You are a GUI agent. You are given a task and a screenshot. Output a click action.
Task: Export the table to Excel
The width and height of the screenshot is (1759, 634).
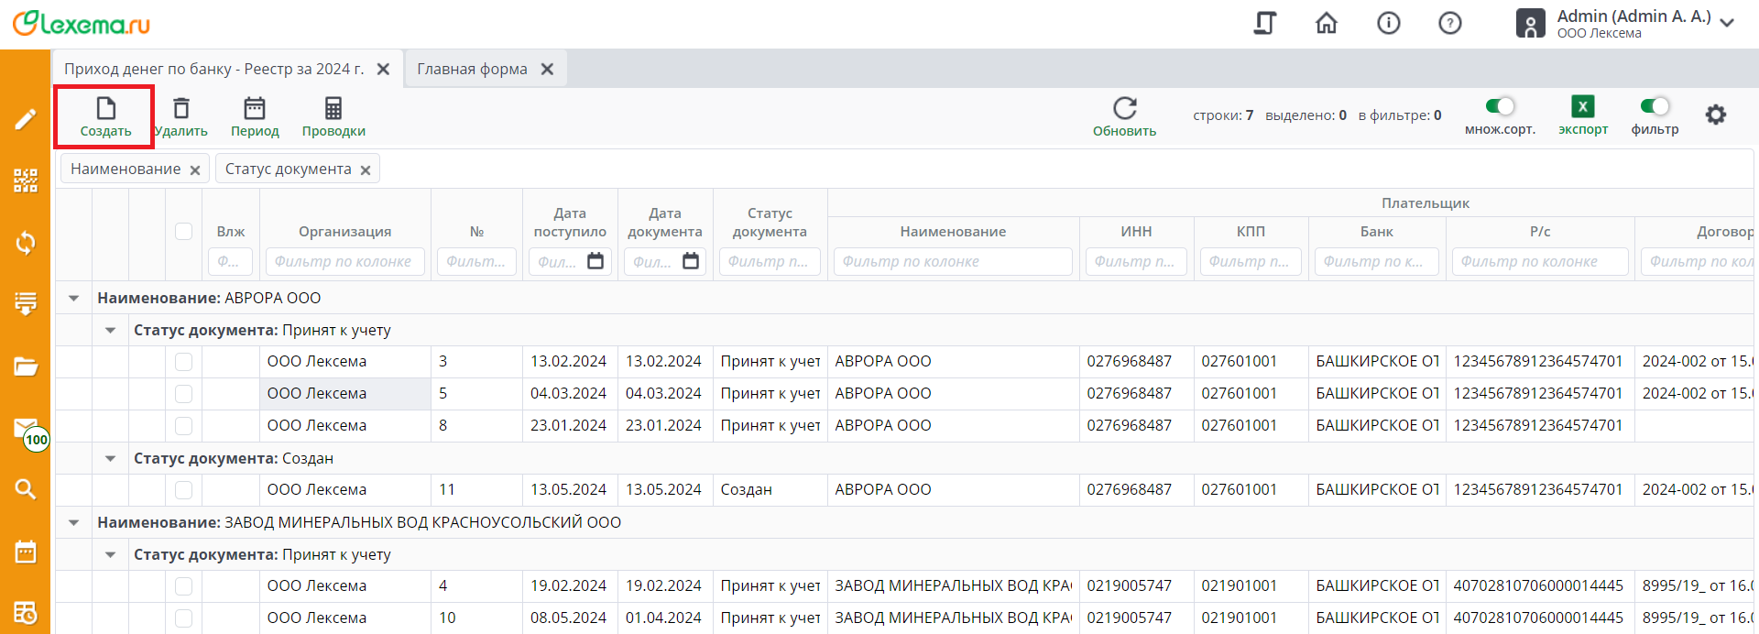tap(1582, 107)
